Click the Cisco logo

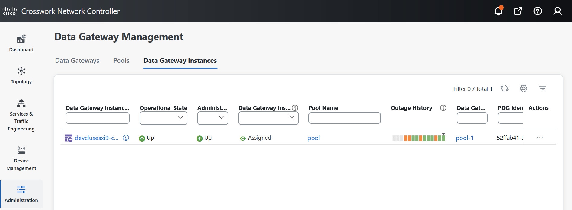[9, 11]
